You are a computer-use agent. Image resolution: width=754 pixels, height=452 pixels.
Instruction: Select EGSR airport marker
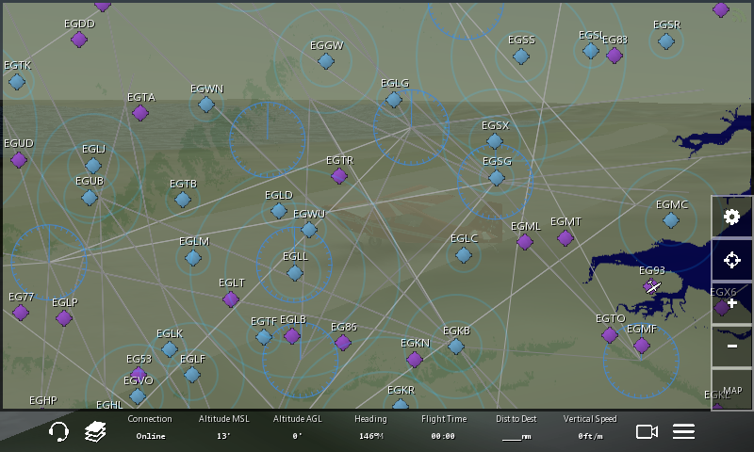point(666,41)
